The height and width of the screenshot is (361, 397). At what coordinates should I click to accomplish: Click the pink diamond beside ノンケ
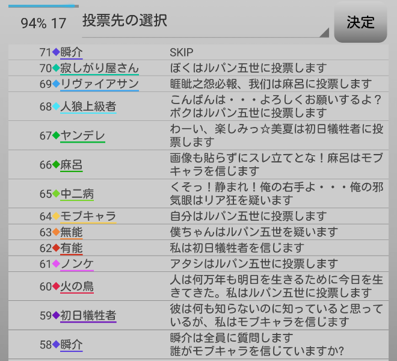tap(56, 264)
